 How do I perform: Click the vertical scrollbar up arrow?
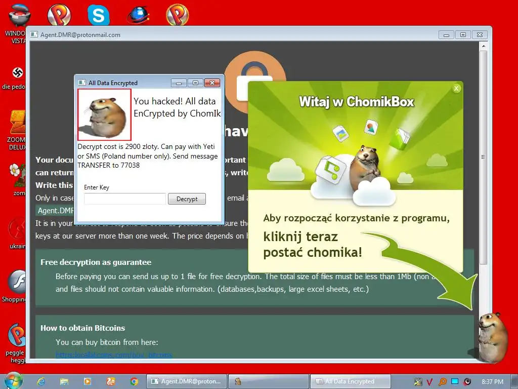pos(483,46)
